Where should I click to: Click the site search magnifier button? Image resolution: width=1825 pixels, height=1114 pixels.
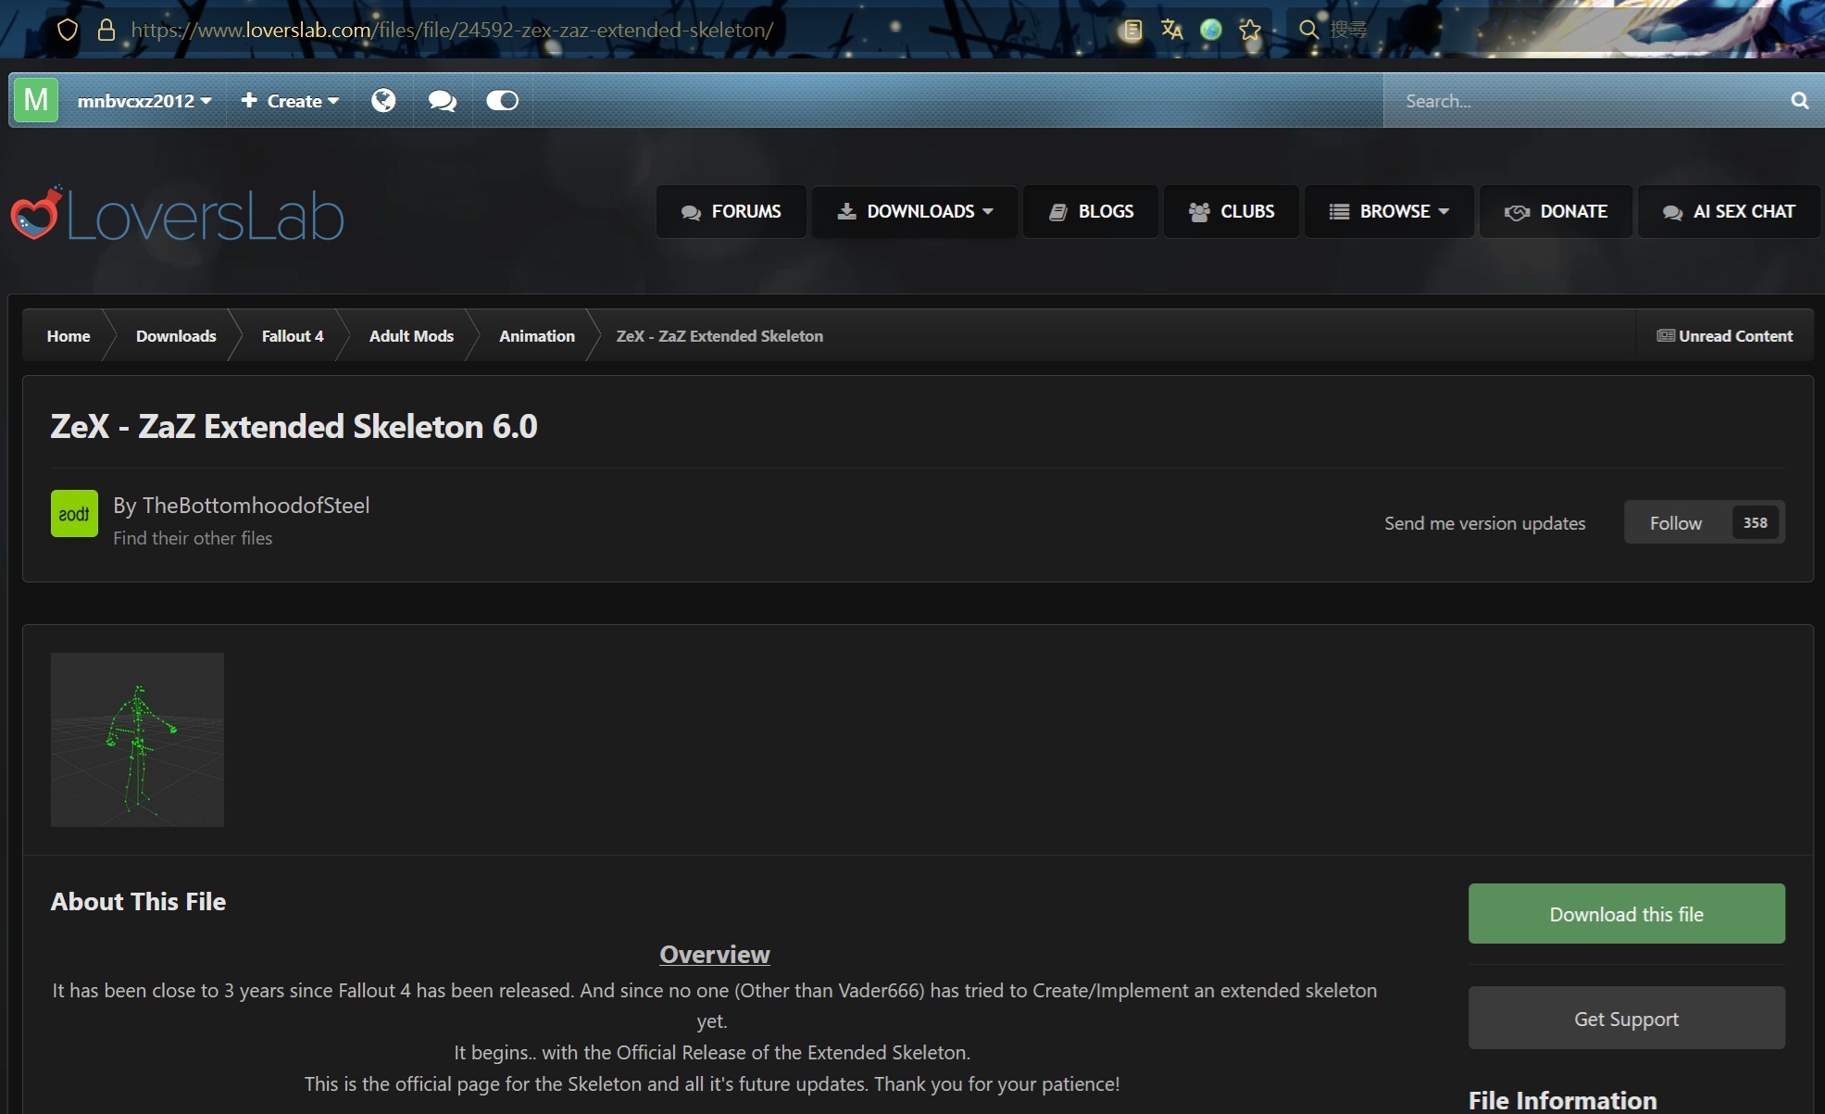tap(1799, 100)
